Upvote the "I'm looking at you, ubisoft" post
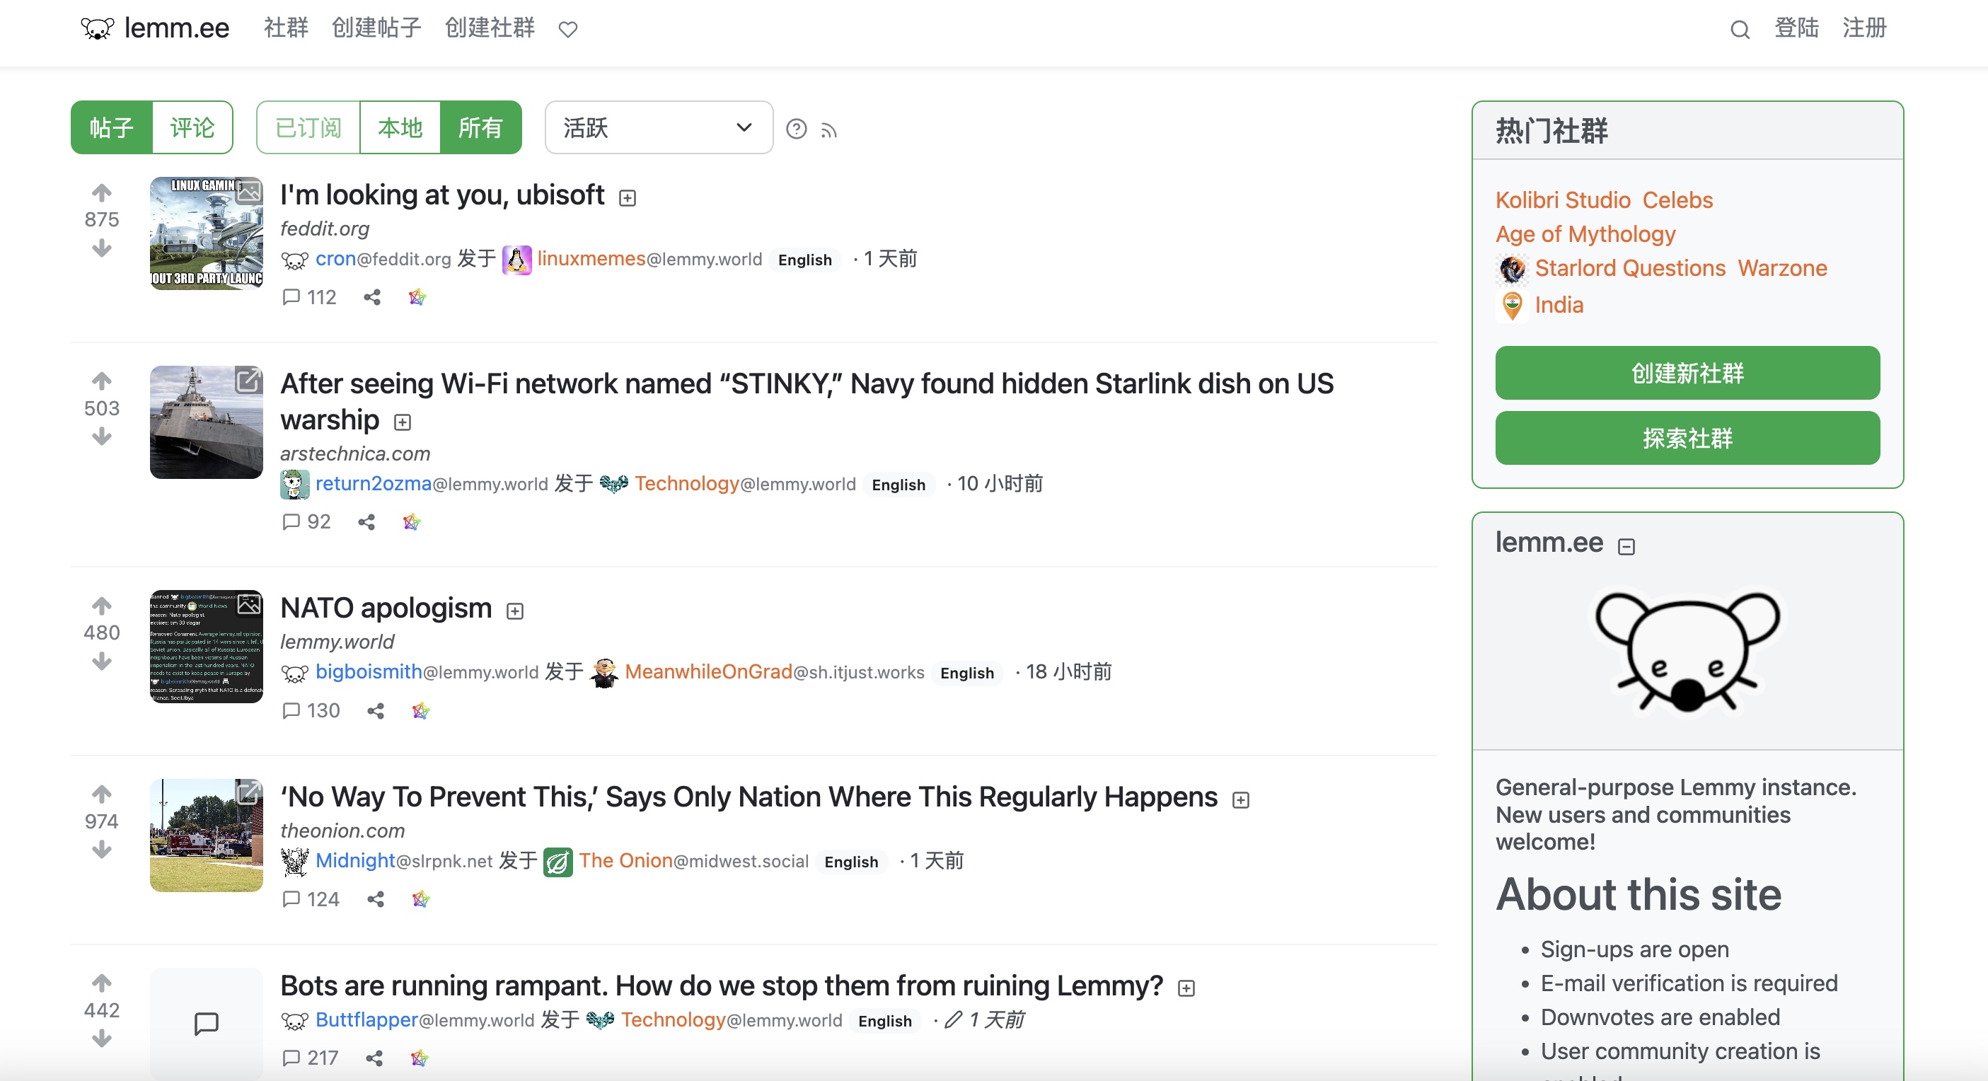The image size is (1988, 1081). [x=102, y=192]
